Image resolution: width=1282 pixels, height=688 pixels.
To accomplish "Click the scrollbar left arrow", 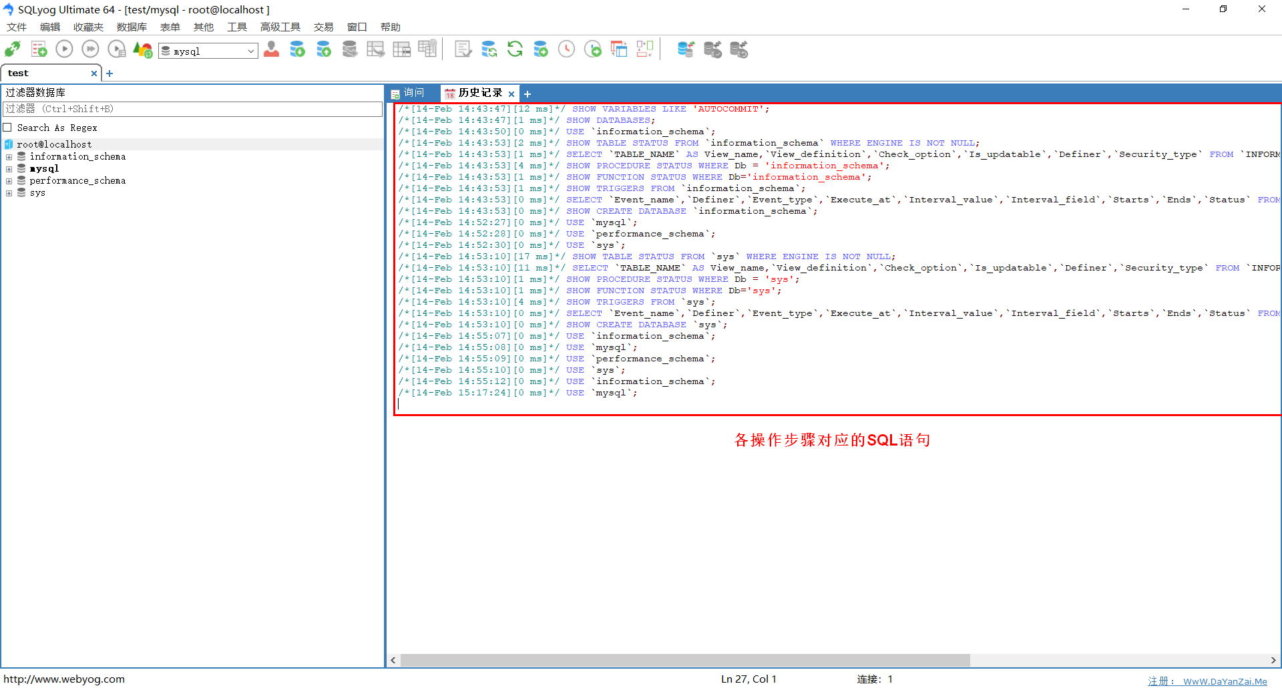I will pyautogui.click(x=393, y=660).
